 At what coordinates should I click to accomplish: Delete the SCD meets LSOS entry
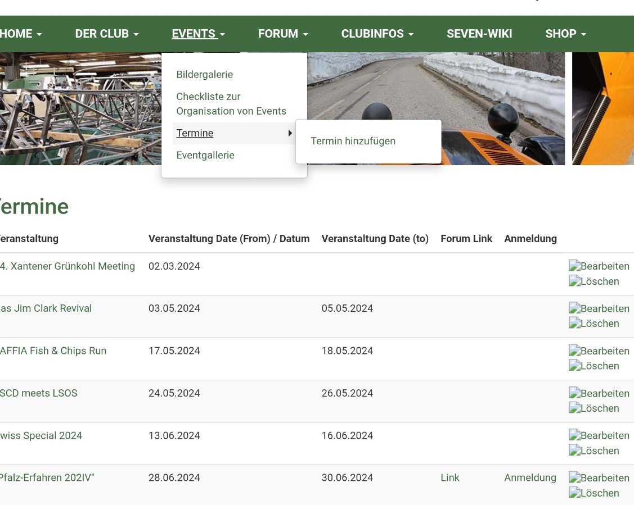click(593, 408)
